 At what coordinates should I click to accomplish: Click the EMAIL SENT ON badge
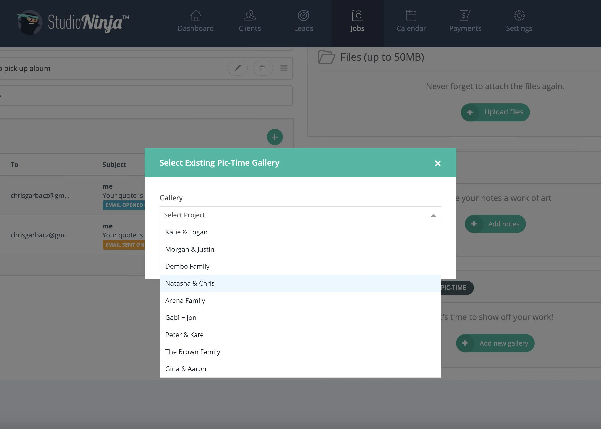tap(123, 244)
